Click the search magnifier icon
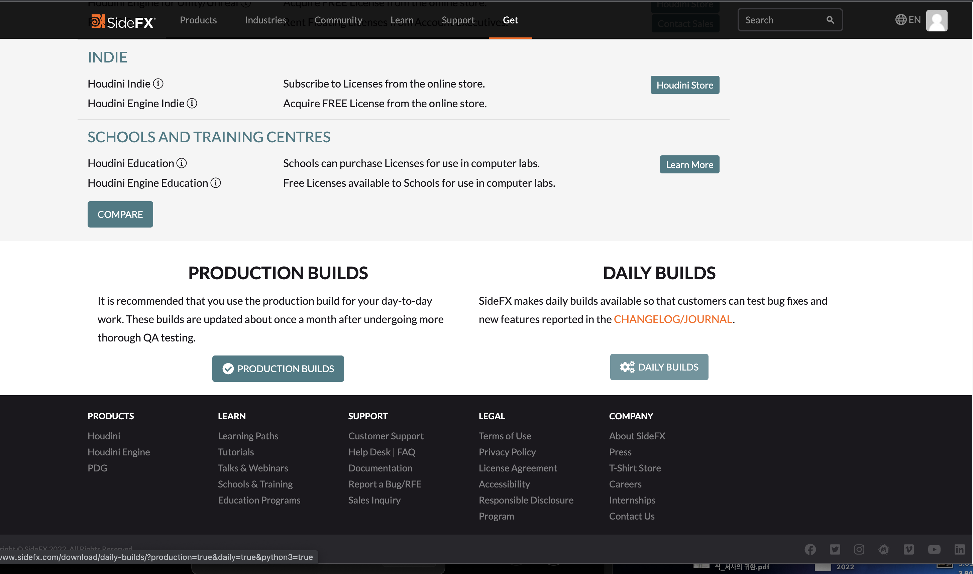This screenshot has height=574, width=973. pyautogui.click(x=830, y=20)
